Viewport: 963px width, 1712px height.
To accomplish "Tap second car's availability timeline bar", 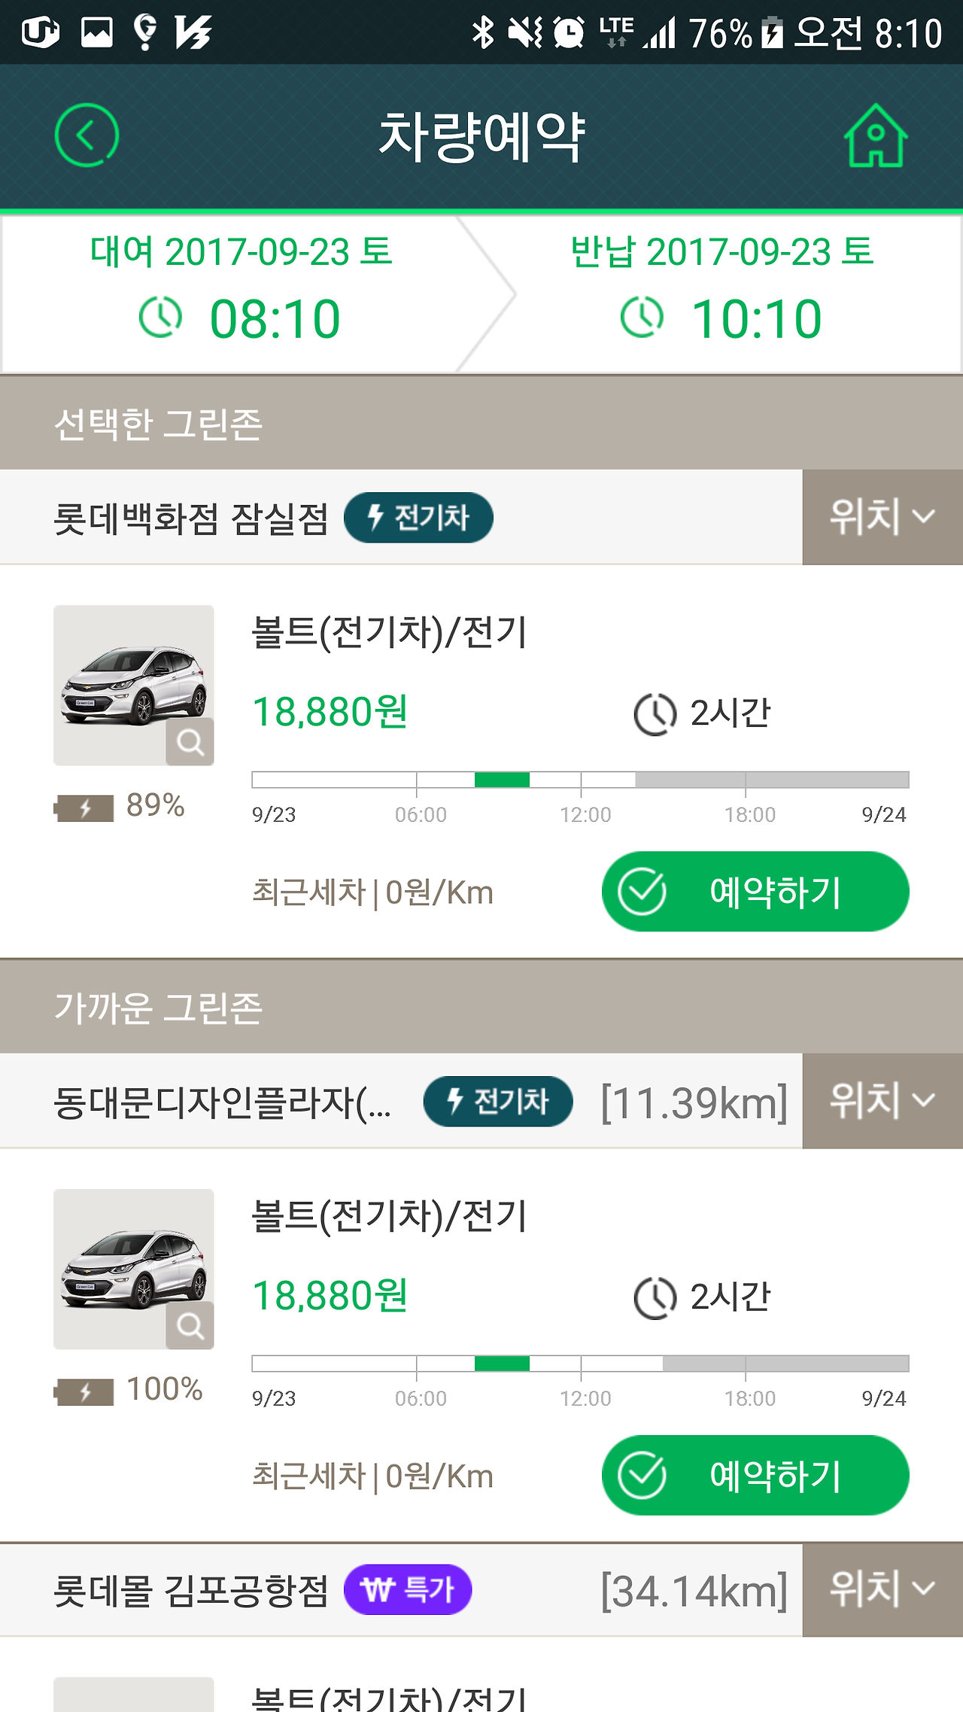I will point(580,1364).
